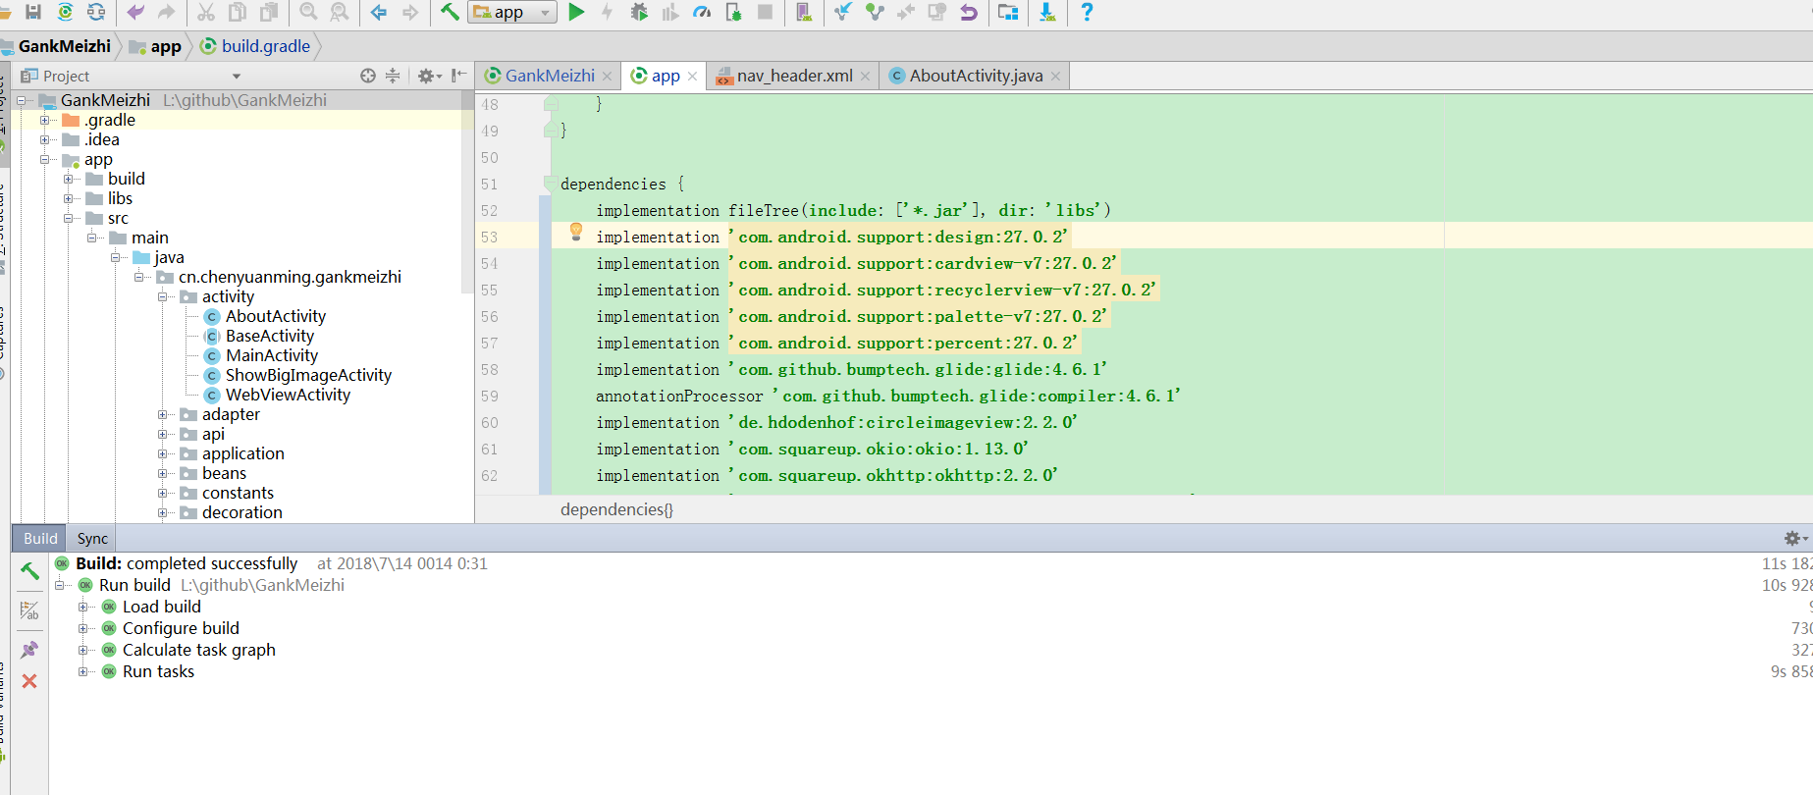Expand the .gradle folder node
The image size is (1813, 795).
44,120
